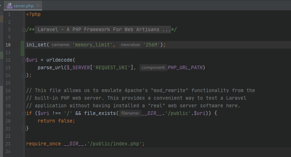The image size is (291, 157).
Task: Click line number 23 in the gutter
Action: 8,144
